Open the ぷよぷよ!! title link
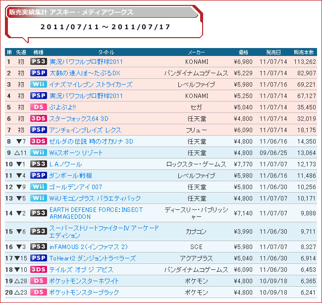This screenshot has height=303, width=322. tap(62, 107)
